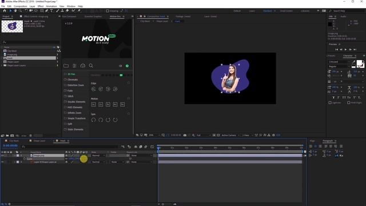366x206 pixels.
Task: Select the Type text tool
Action: [x=51, y=11]
